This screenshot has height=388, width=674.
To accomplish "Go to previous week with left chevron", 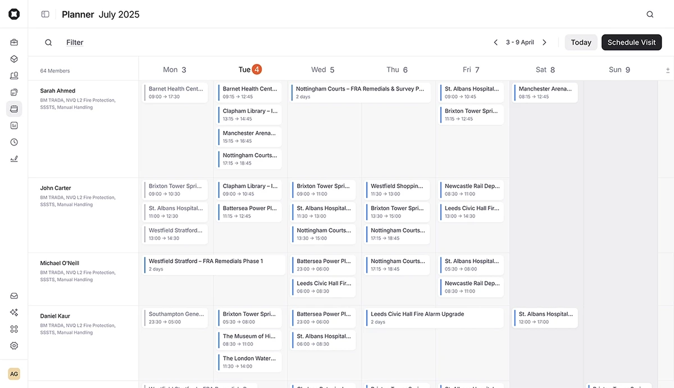I will 495,42.
